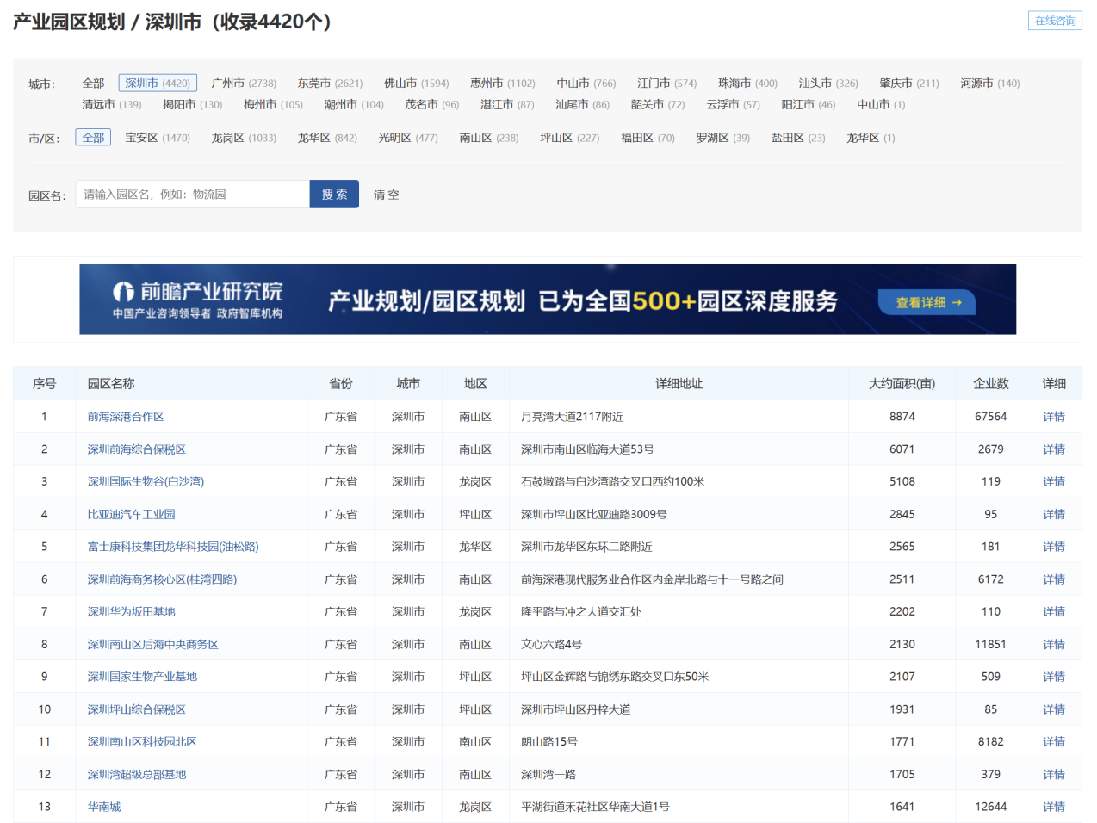Screen dimensions: 1097x823
Task: Filter by 阳江市 (46)
Action: point(808,105)
